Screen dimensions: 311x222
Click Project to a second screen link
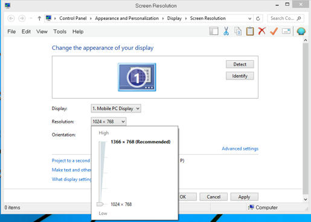coord(71,161)
